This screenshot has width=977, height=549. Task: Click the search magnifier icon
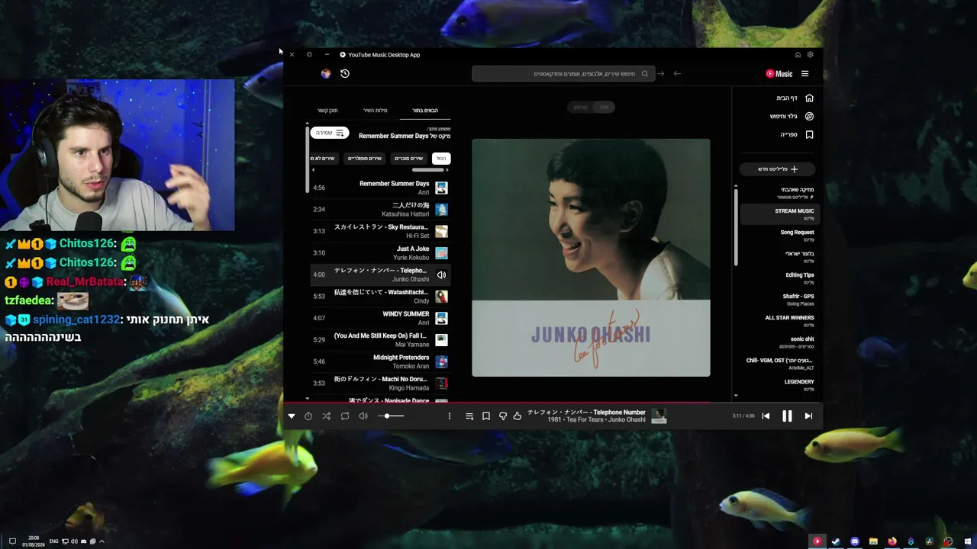click(x=645, y=74)
